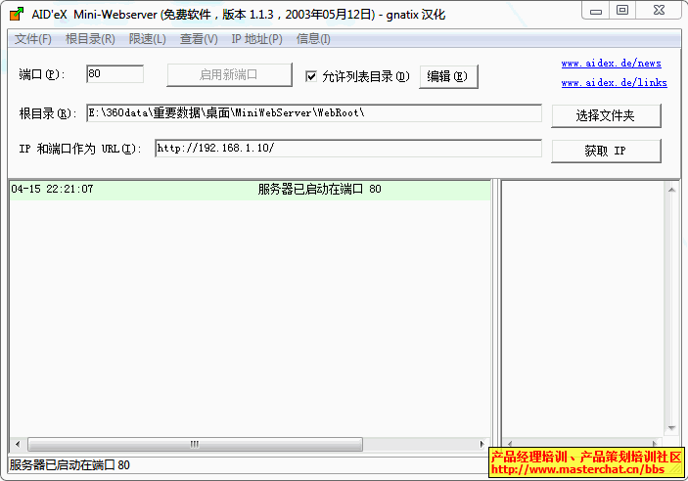Open the 文件(F) menu

click(x=33, y=39)
